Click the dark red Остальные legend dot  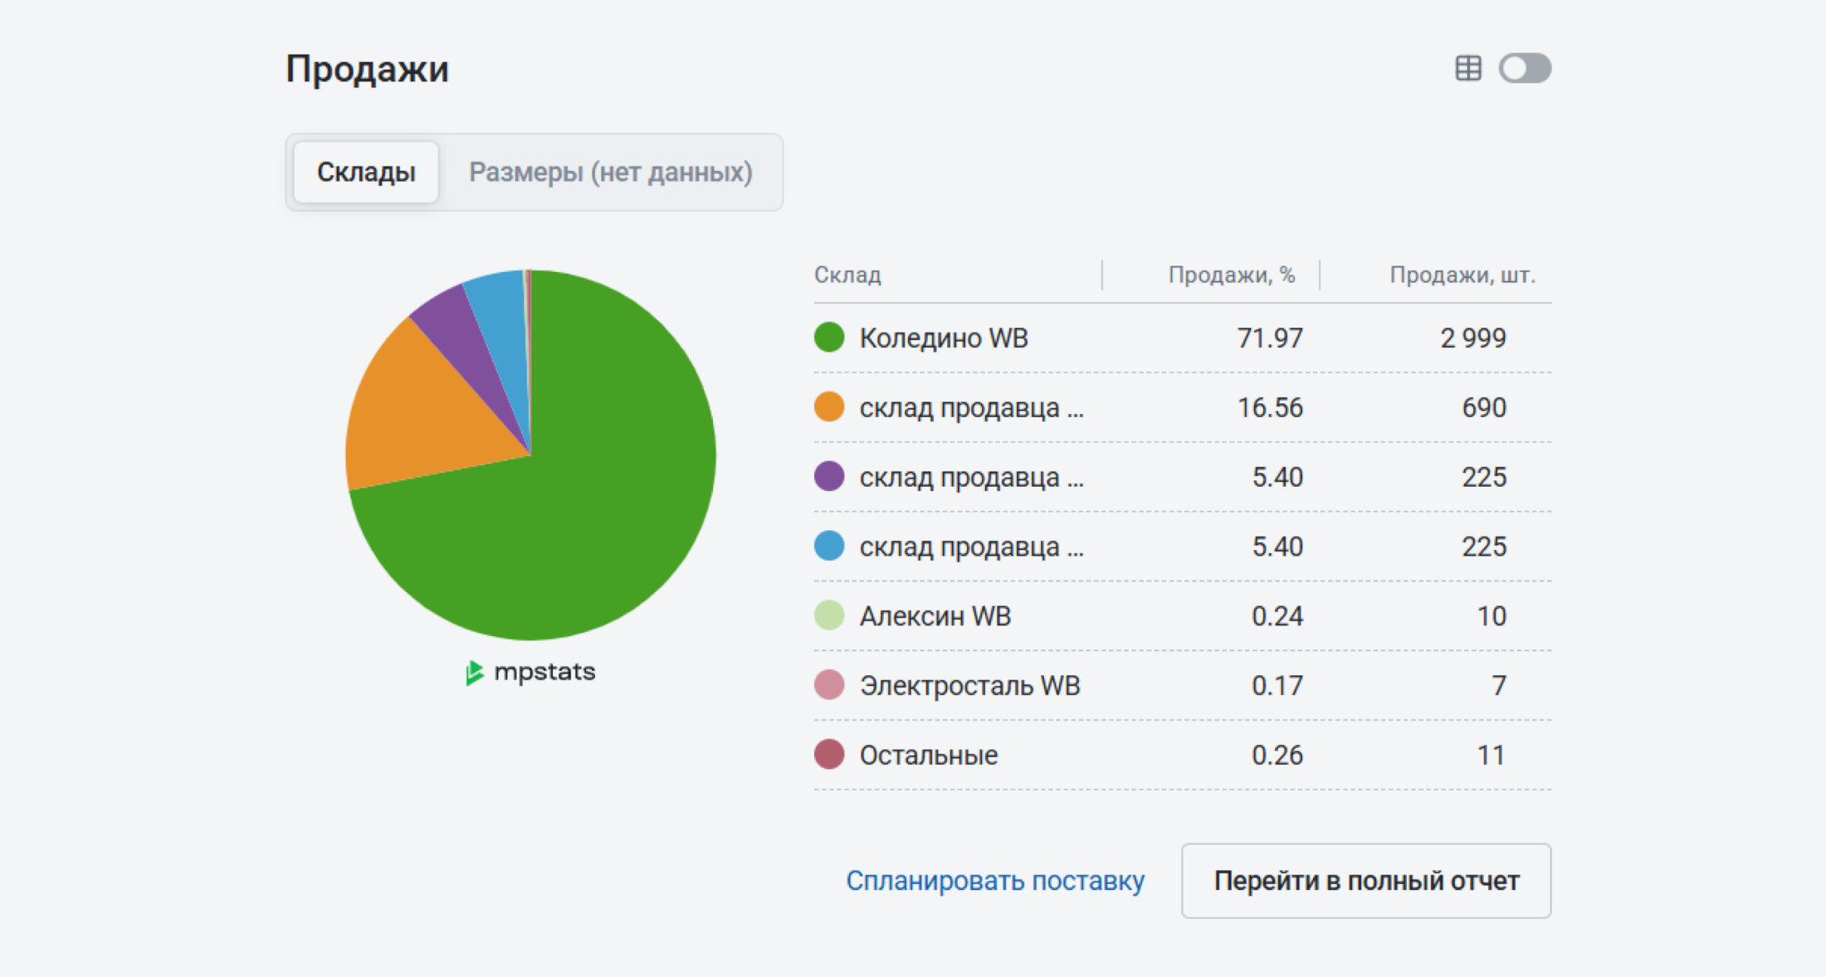pyautogui.click(x=829, y=755)
